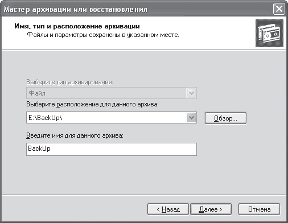Image resolution: width=288 pixels, height=223 pixels.
Task: Expand the E:\BackUp\ location dropdown arrow
Action: point(191,118)
